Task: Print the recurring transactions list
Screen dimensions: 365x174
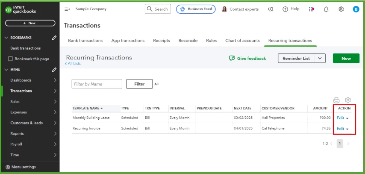Action: (336, 100)
